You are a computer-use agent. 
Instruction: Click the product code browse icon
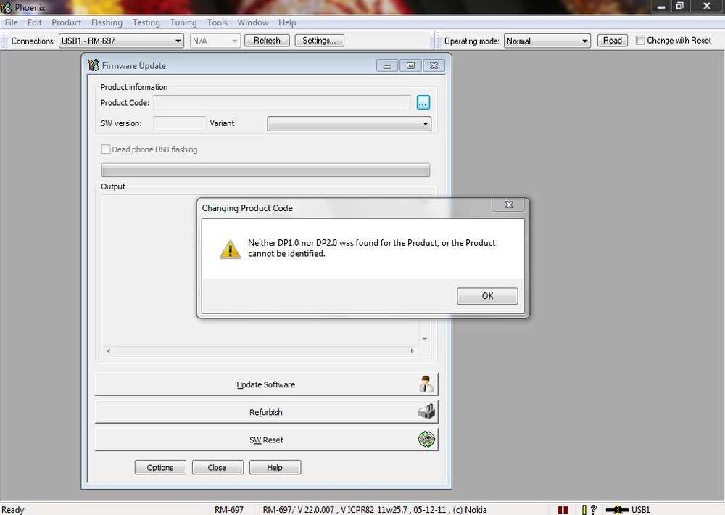[423, 102]
